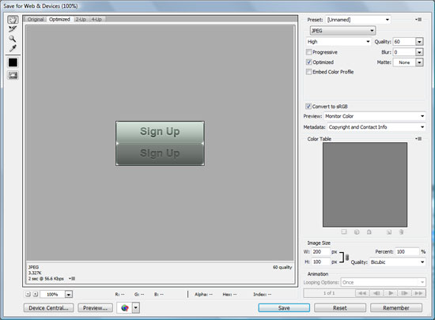Click the browser preview icon
The image size is (435, 320).
click(x=125, y=308)
